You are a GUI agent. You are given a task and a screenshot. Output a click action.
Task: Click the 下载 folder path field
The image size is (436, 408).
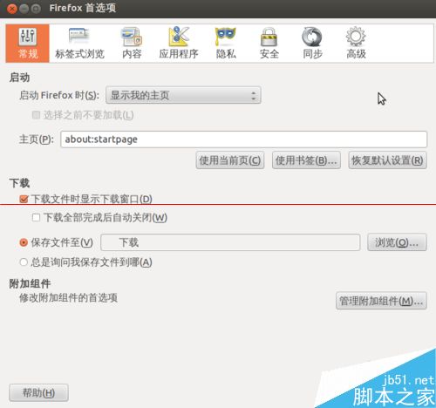[230, 242]
